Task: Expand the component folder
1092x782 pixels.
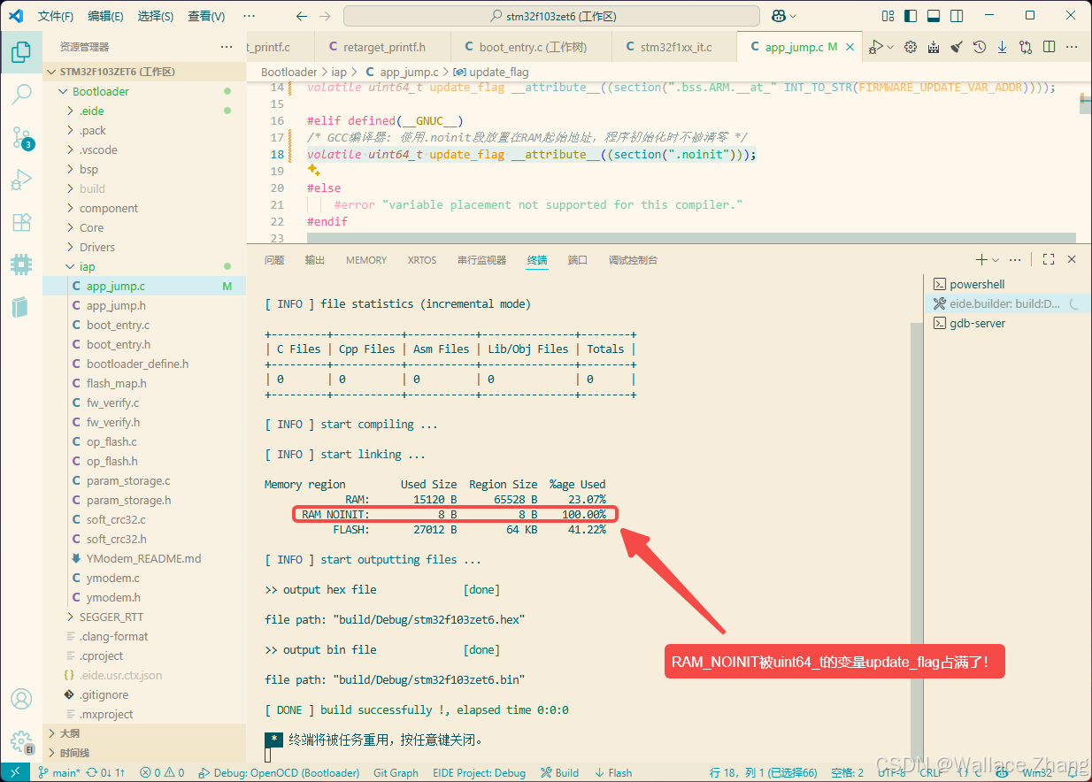Action: tap(144, 208)
